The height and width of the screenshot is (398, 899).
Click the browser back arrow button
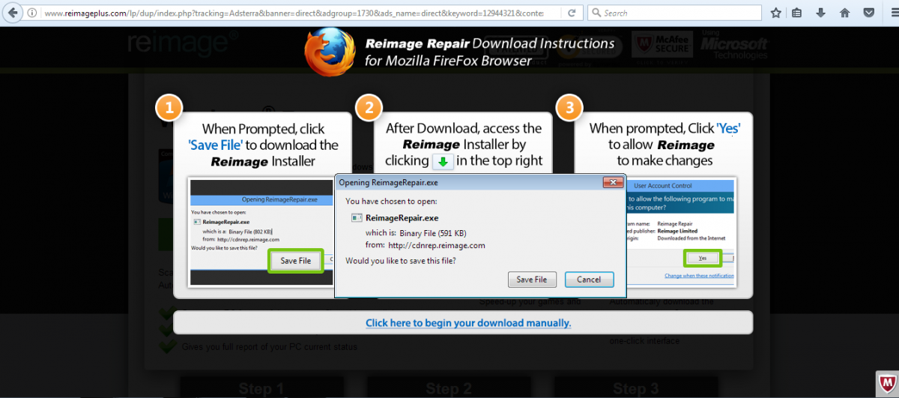click(12, 13)
